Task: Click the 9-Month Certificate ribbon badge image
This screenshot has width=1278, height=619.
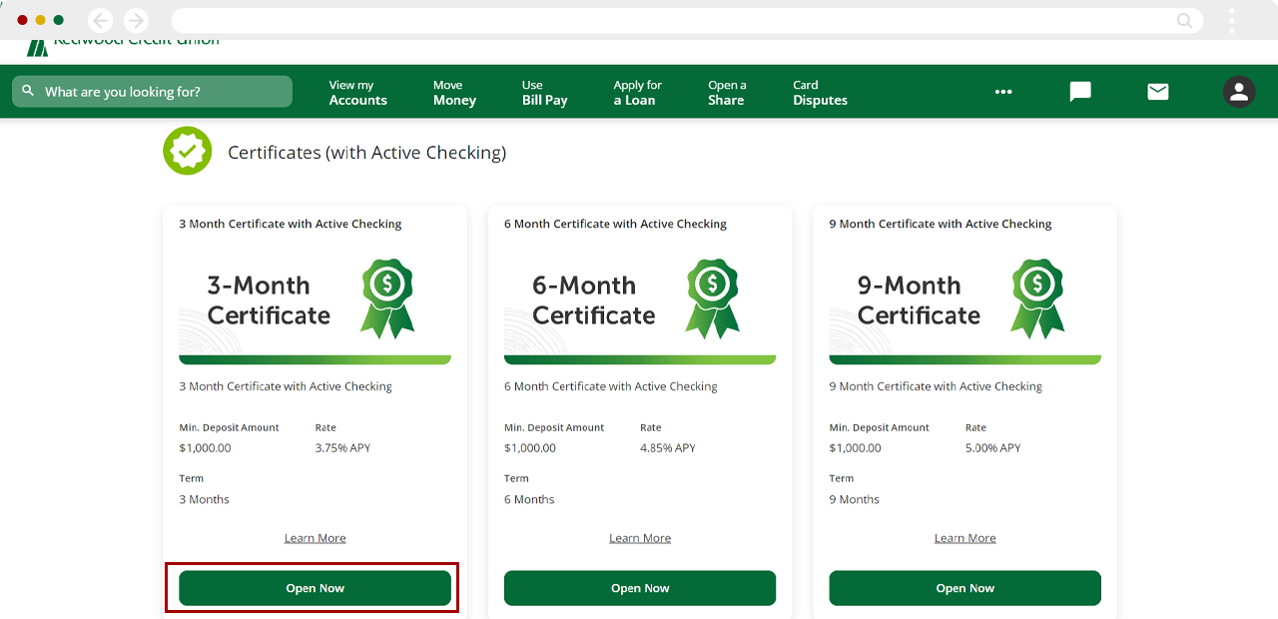Action: [x=1038, y=299]
